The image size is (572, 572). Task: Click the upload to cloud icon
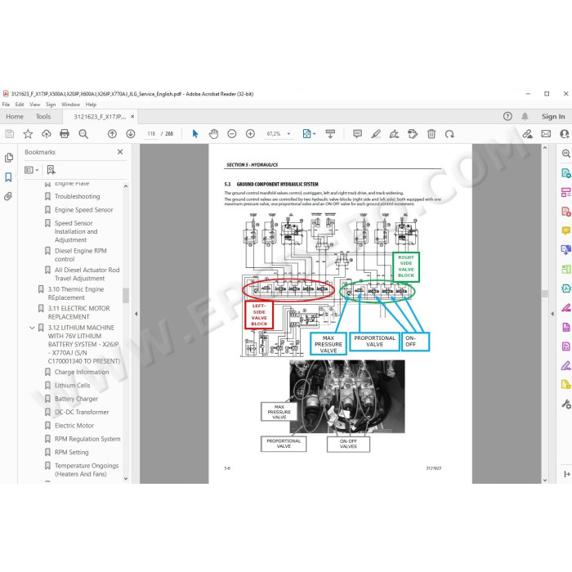[x=47, y=134]
